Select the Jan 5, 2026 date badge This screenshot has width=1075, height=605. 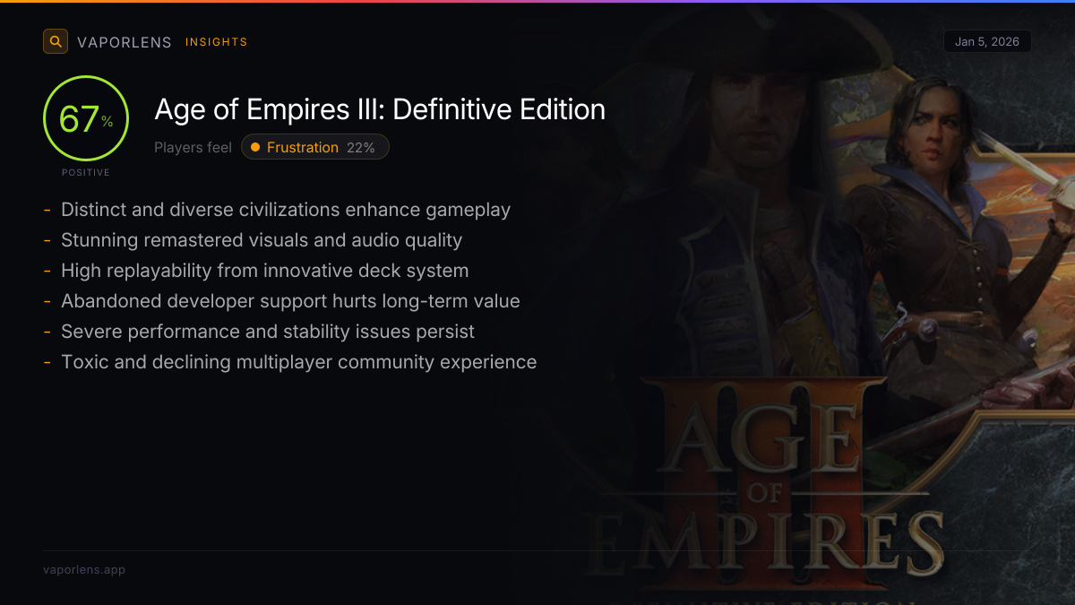tap(987, 42)
